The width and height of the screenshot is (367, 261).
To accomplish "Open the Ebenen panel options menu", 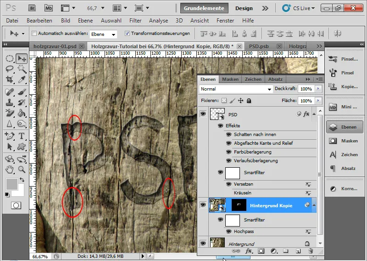I will (319, 79).
